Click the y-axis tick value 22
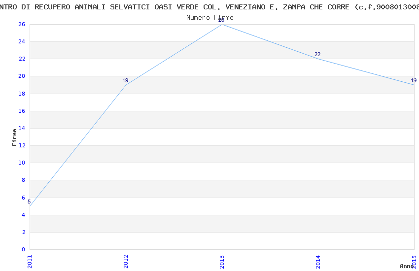 click(22, 59)
